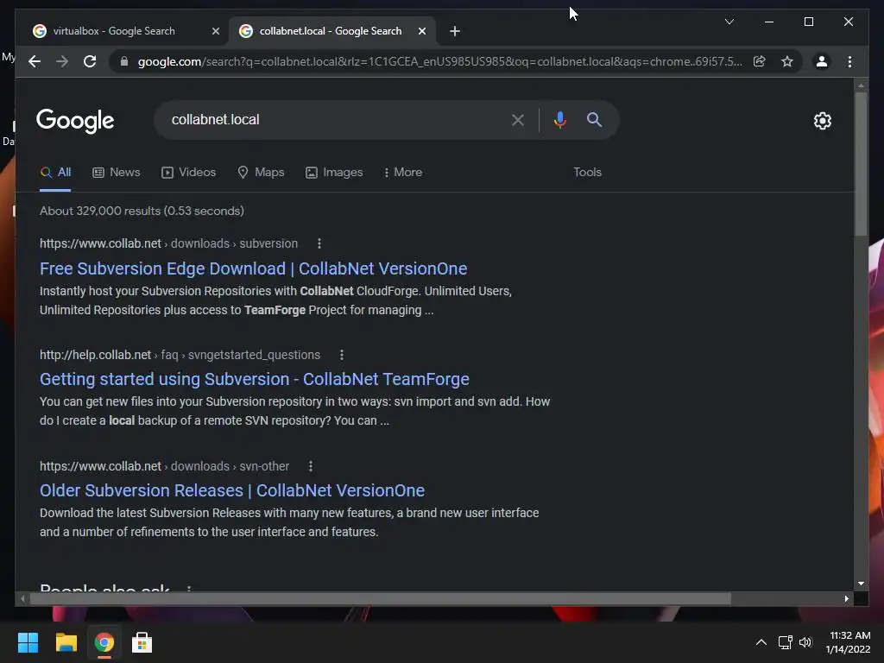Show hidden tray icons chevron
This screenshot has width=884, height=663.
pos(761,642)
